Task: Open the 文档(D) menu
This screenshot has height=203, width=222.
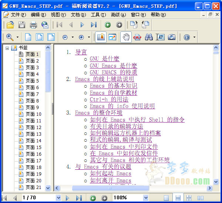Action: 78,15
